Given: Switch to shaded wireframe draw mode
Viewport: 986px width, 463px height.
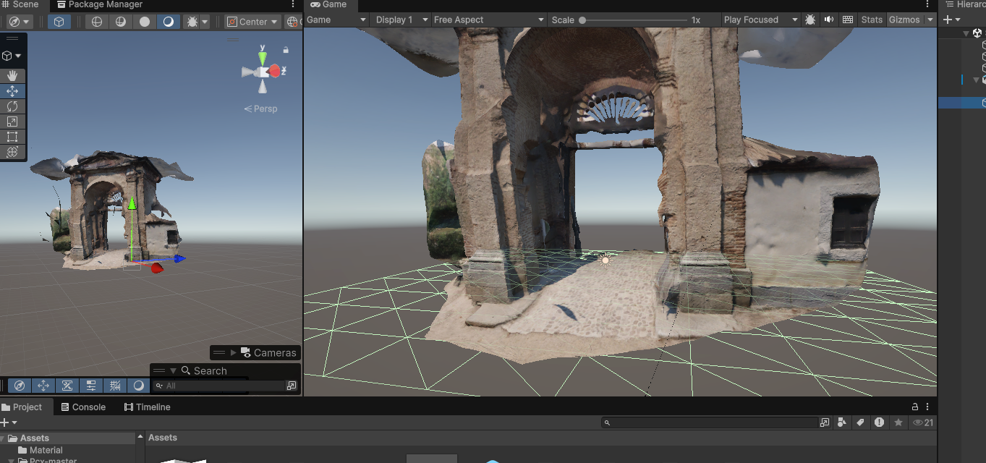Looking at the screenshot, I should pyautogui.click(x=121, y=22).
